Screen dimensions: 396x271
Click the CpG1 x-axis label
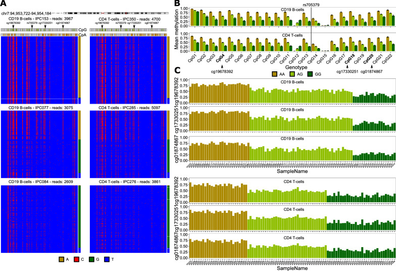[x=192, y=58]
